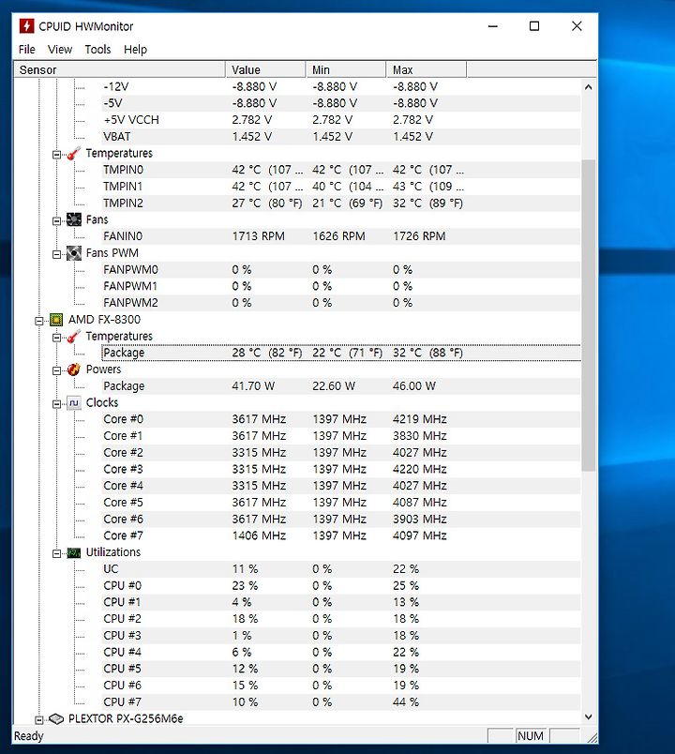Screen dimensions: 675x754
Task: Minimize the HWMonitor window
Action: click(x=493, y=26)
